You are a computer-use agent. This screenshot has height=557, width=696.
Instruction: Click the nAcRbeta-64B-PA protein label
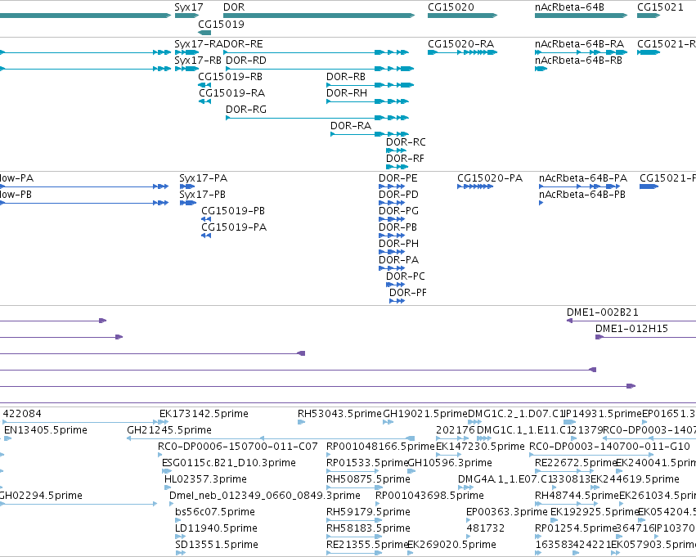(x=583, y=178)
